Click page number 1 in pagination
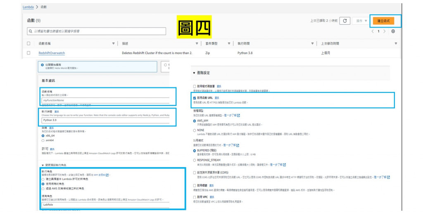423x214 pixels. (378, 31)
